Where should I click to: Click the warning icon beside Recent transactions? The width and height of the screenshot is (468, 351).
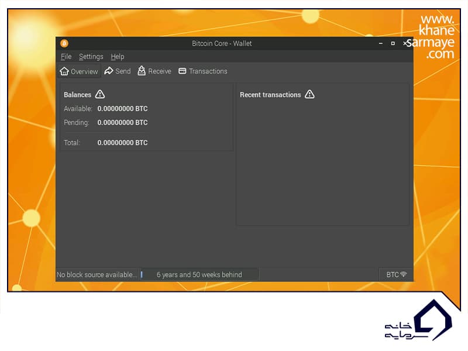pos(309,94)
